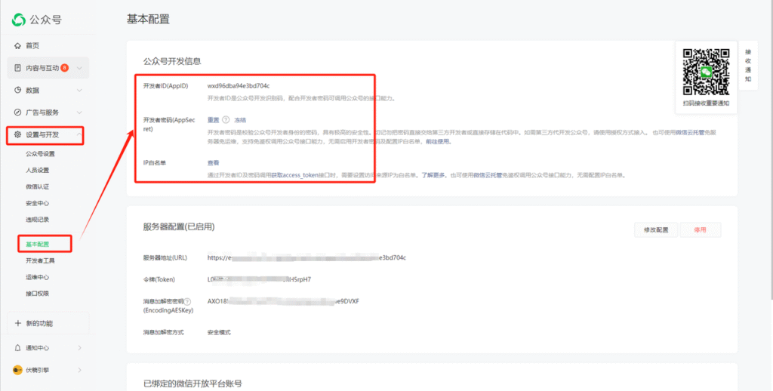Click the 了解更多 link
Image resolution: width=773 pixels, height=391 pixels.
click(433, 175)
